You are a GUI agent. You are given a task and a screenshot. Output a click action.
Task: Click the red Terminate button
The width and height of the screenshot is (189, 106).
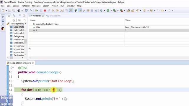(x=45, y=11)
